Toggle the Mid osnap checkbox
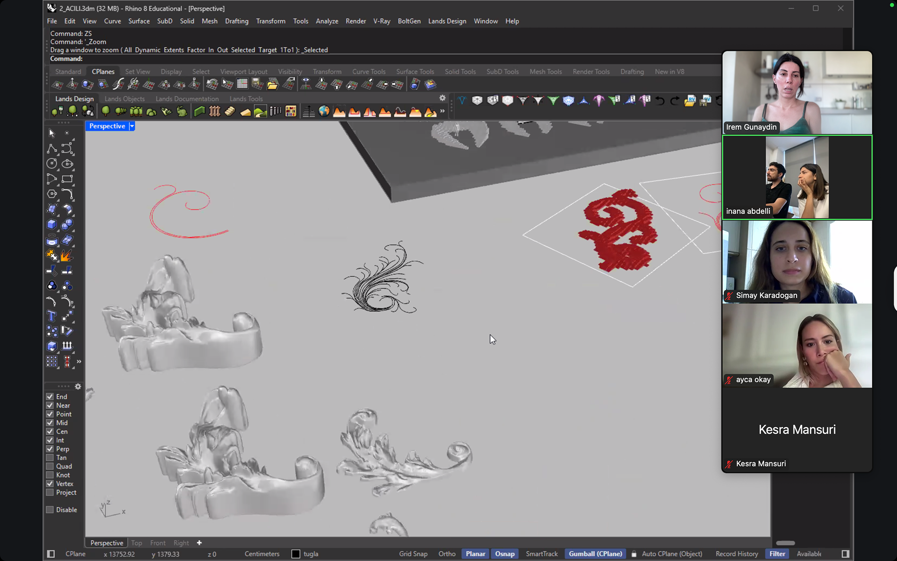 50,423
